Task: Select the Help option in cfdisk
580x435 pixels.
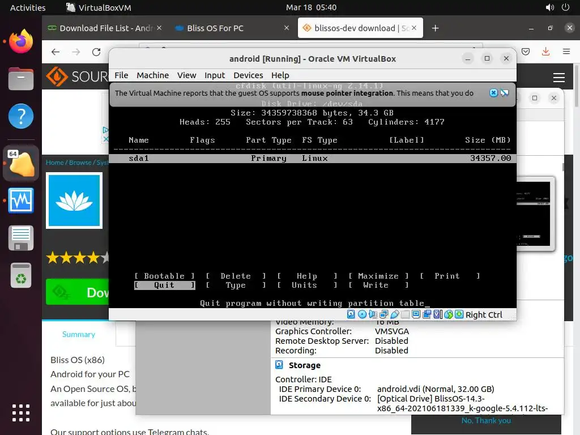Action: tap(306, 276)
